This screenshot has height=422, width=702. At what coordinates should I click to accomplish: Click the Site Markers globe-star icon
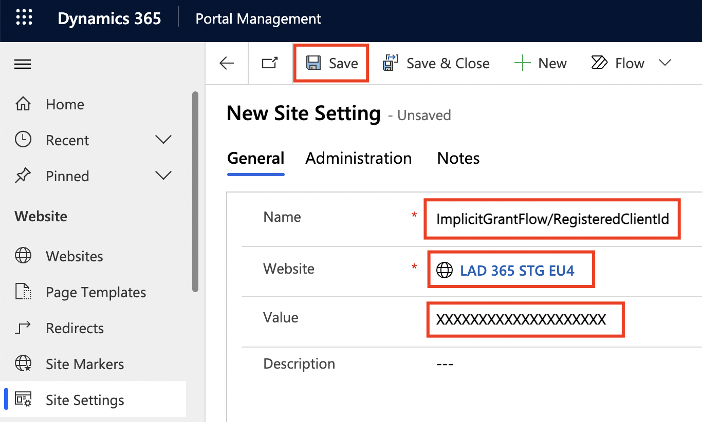pos(23,363)
